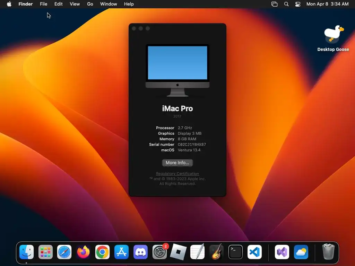Open Spotlight search in menu bar
Screen dimensions: 355x266
click(x=286, y=4)
